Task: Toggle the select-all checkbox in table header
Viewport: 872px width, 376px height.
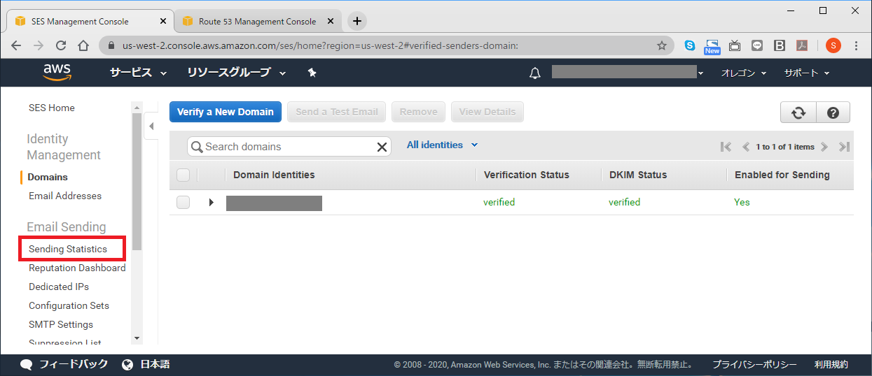Action: pyautogui.click(x=184, y=175)
